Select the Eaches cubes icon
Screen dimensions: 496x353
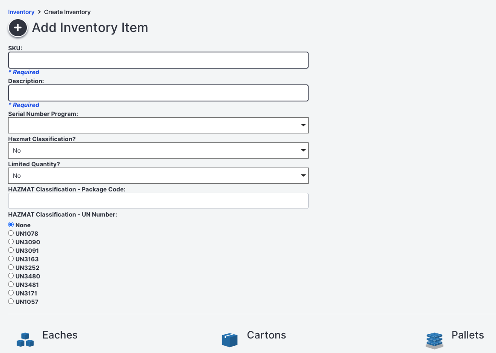click(x=25, y=339)
